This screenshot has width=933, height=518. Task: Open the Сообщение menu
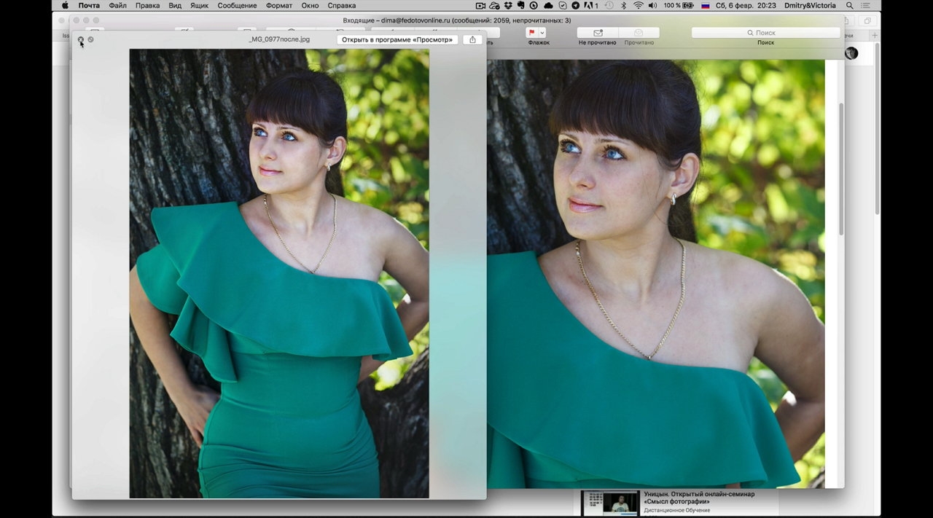pos(237,5)
